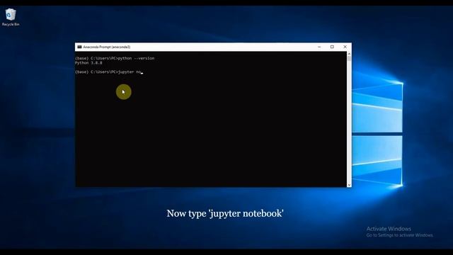Click the 'jupyter no' command line
Screen dimensions: 453x255
109,72
